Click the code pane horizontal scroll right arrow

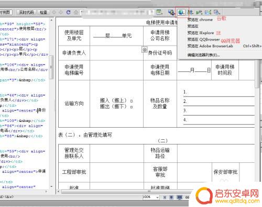(46, 191)
